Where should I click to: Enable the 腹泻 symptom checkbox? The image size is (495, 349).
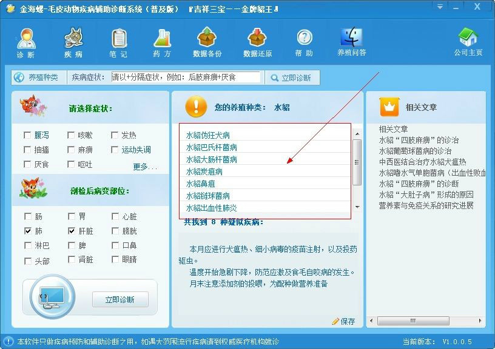pos(28,135)
